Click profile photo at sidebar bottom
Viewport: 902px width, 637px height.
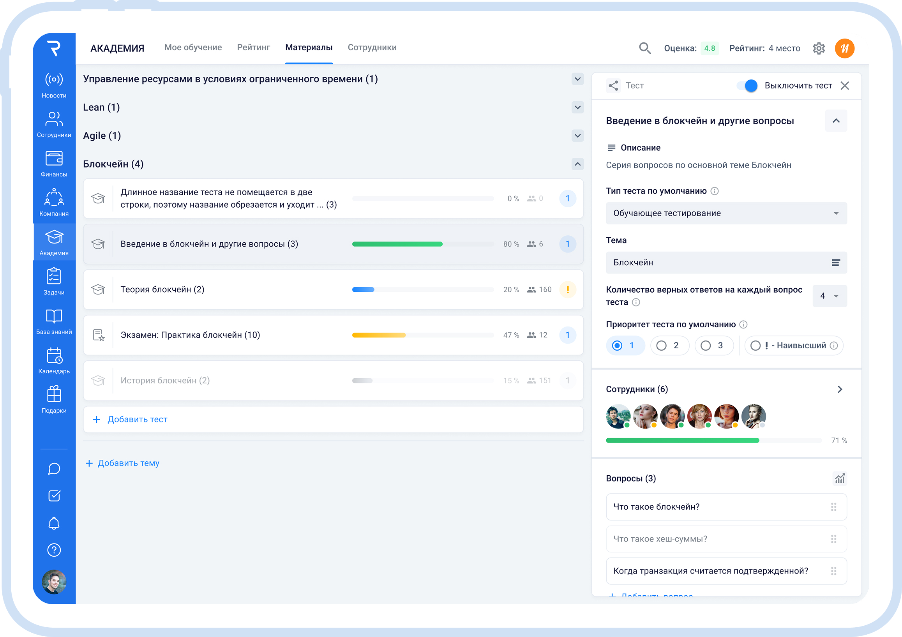coord(54,582)
